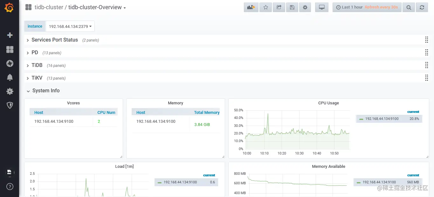Screen dimensions: 434x197
Task: Click the Memory panel title
Action: (x=176, y=103)
